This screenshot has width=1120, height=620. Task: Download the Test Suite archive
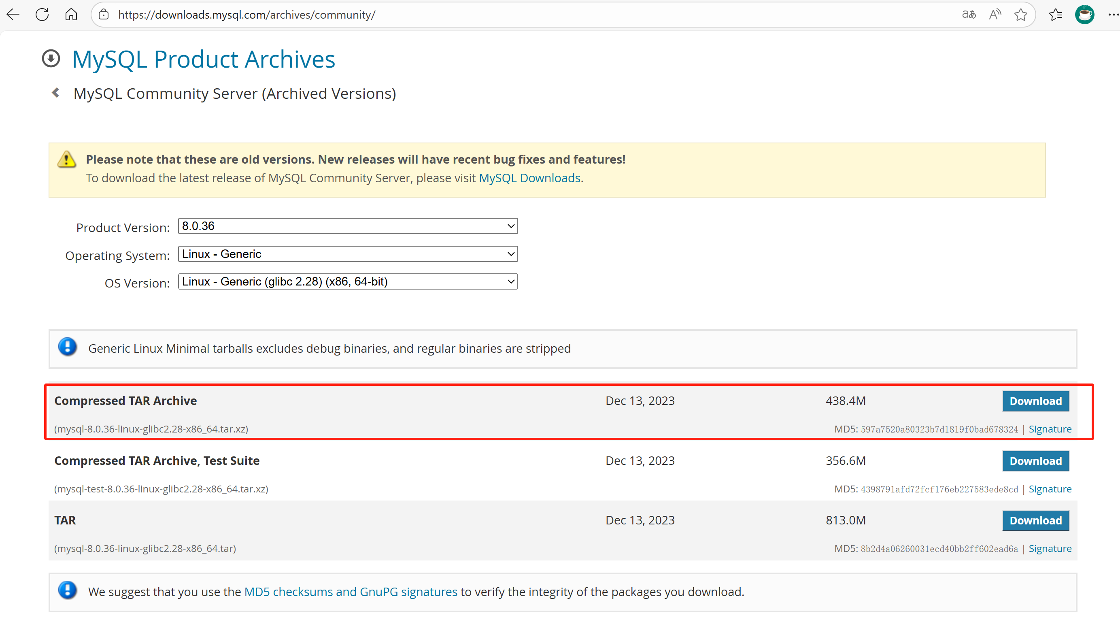point(1035,461)
